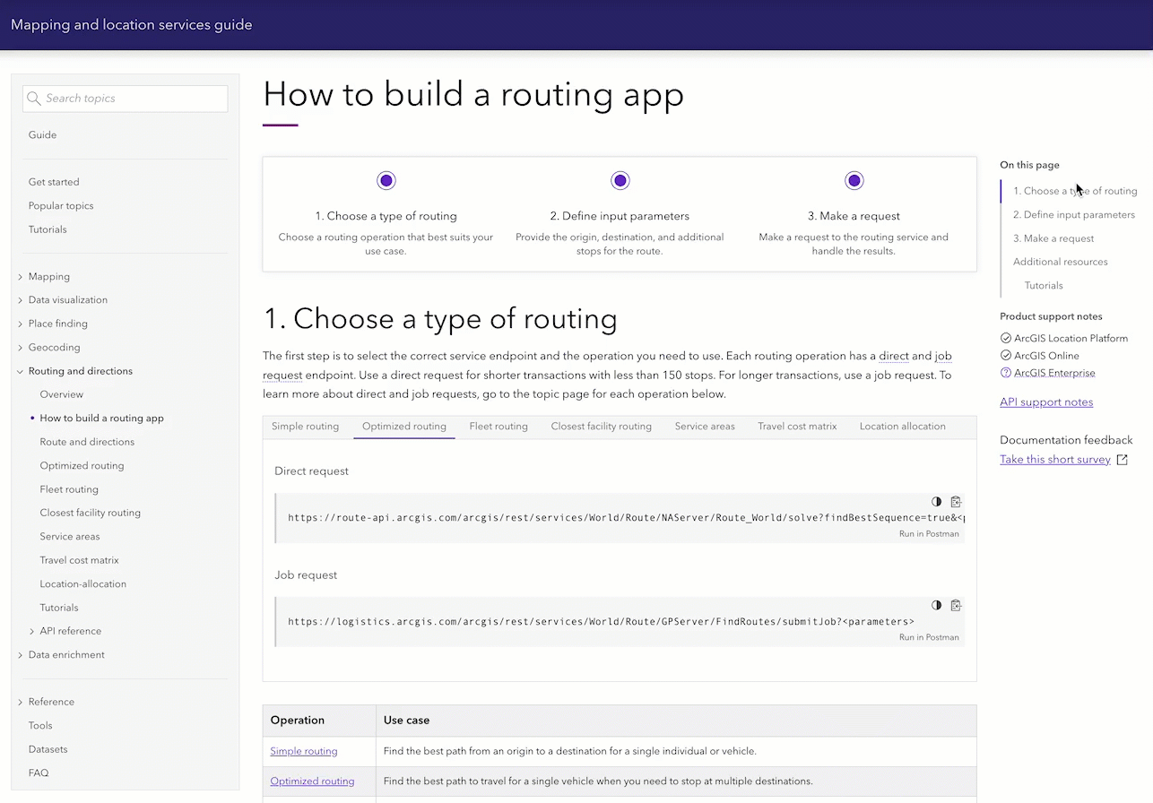Collapse the Routing and directions section
The image size is (1153, 803).
tap(21, 371)
